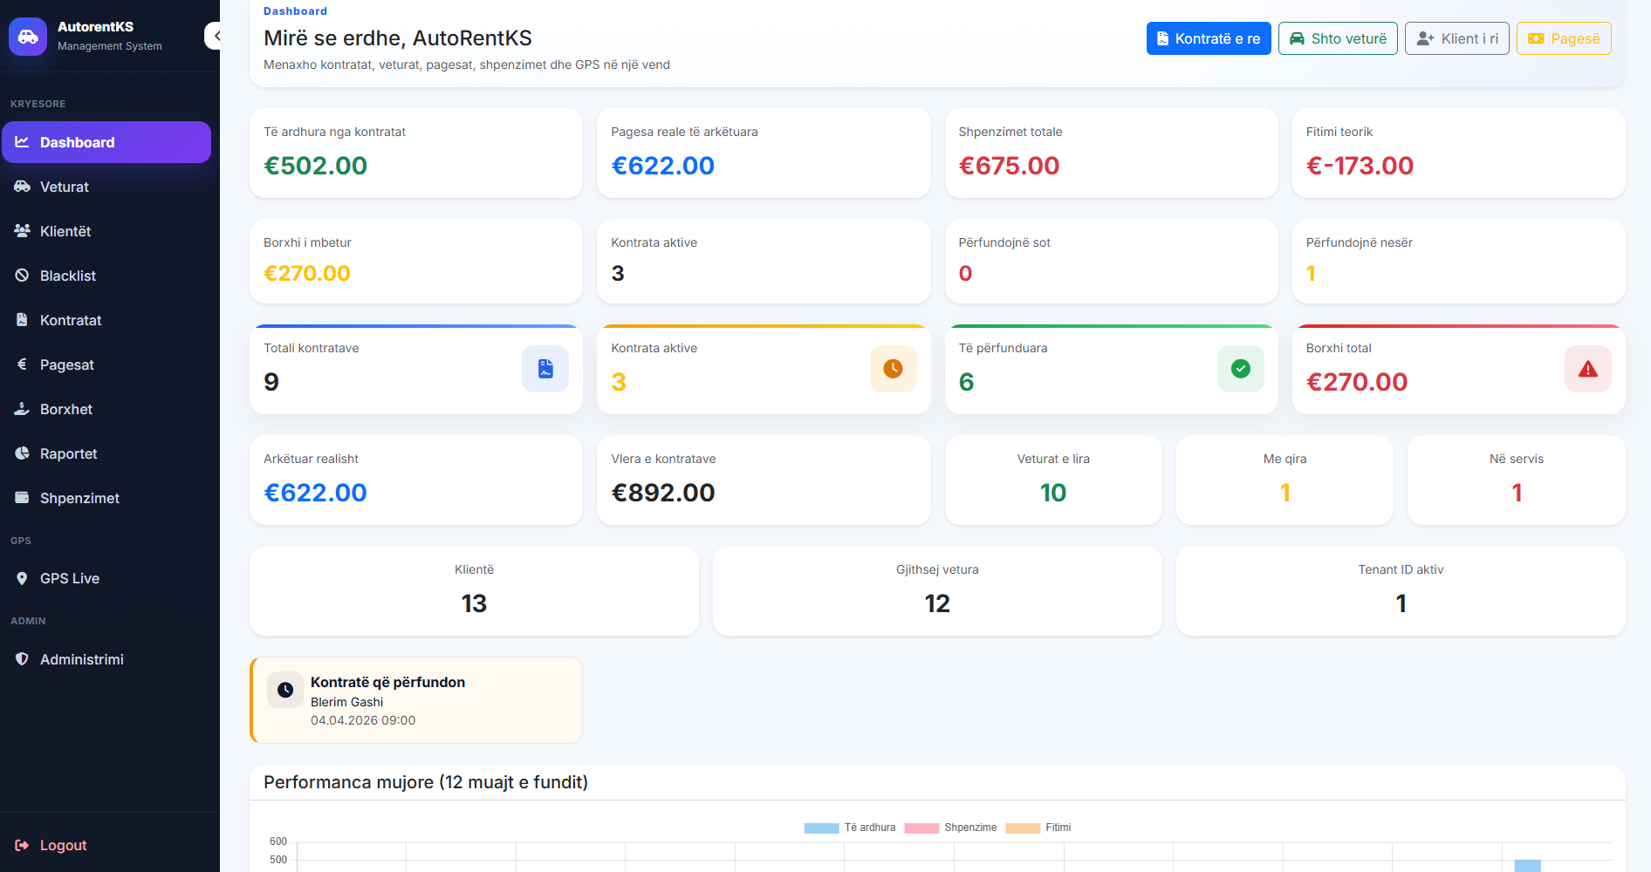
Task: Open the Dashboard menu item
Action: [106, 142]
